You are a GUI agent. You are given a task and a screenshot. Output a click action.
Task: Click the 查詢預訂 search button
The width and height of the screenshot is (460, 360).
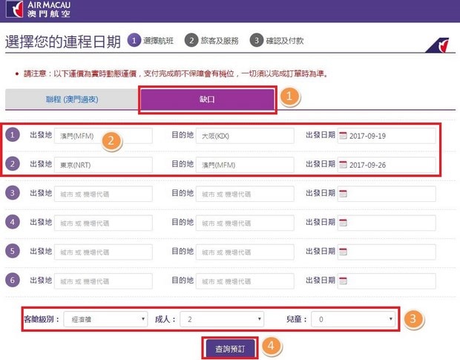pos(230,349)
